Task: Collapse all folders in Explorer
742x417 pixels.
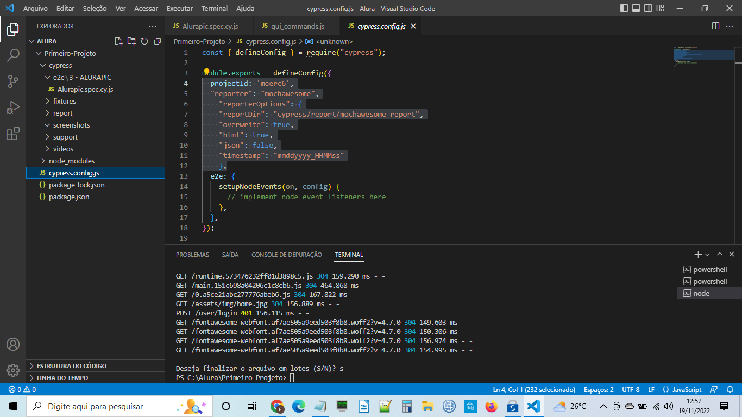Action: click(x=158, y=41)
